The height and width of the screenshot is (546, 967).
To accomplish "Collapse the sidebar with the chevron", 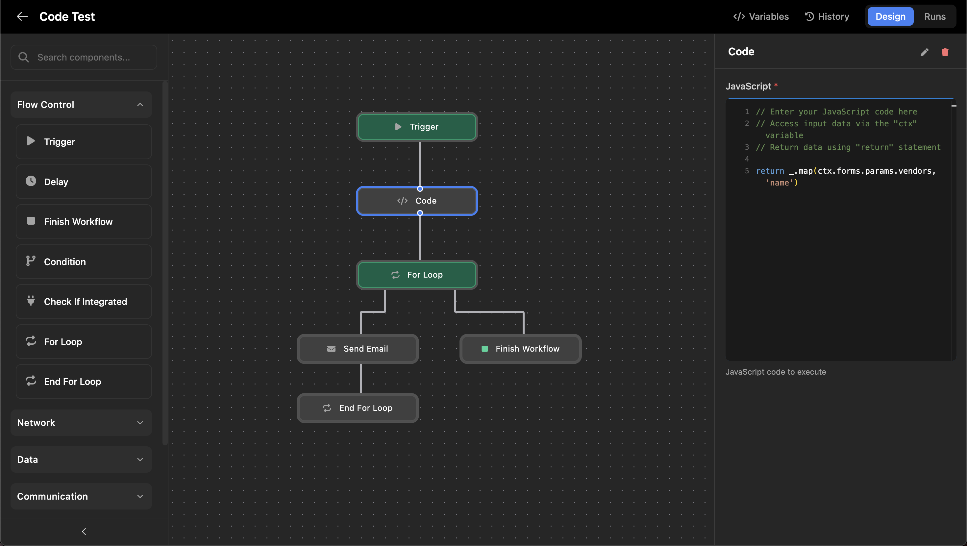I will pos(84,531).
